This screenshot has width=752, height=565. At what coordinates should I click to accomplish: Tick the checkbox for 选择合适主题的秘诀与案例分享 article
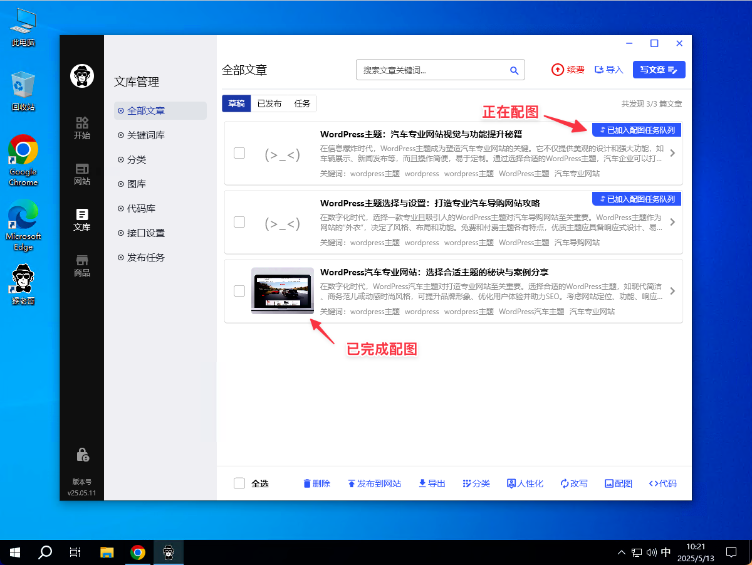pos(239,291)
